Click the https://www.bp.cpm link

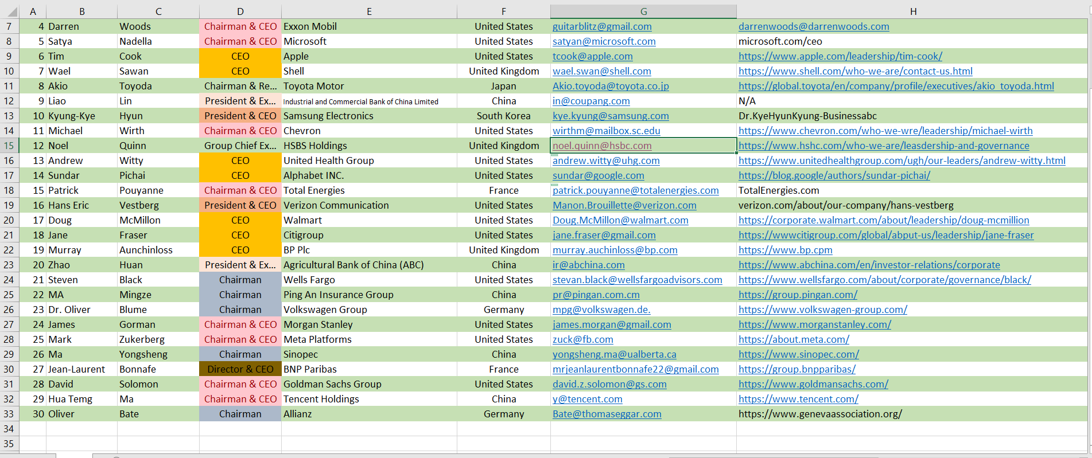pos(785,250)
